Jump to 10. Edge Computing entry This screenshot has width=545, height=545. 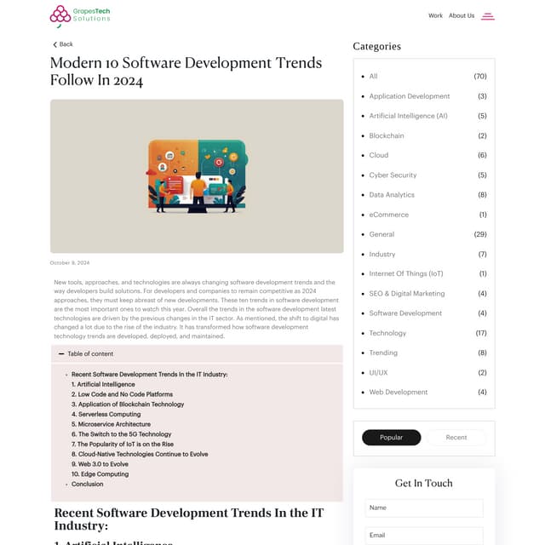click(100, 474)
